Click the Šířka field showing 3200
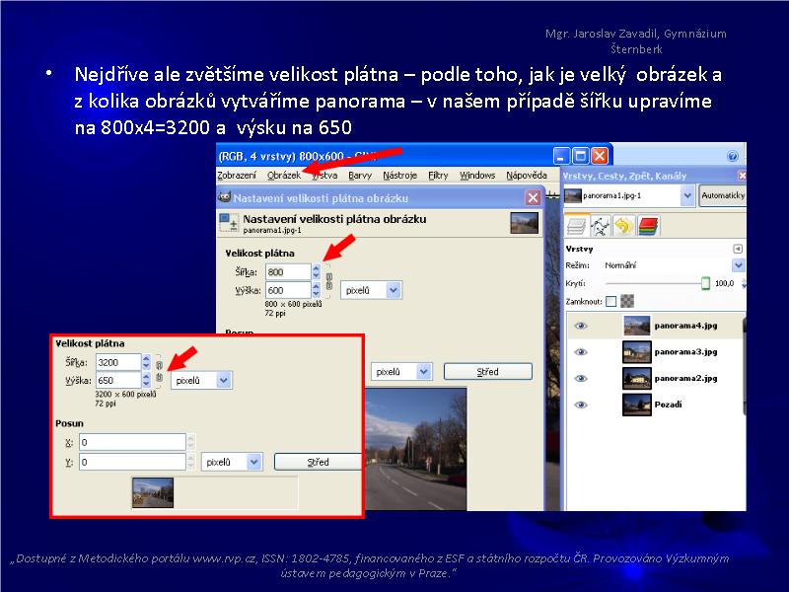The width and height of the screenshot is (789, 592). [118, 362]
